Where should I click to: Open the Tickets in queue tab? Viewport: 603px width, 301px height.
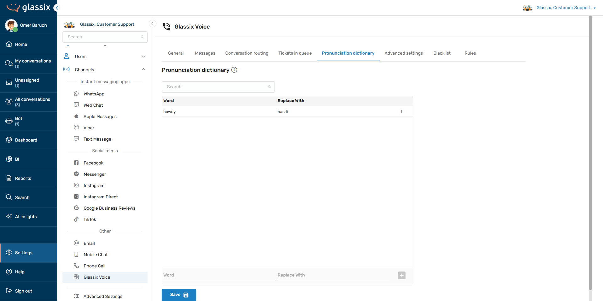295,53
